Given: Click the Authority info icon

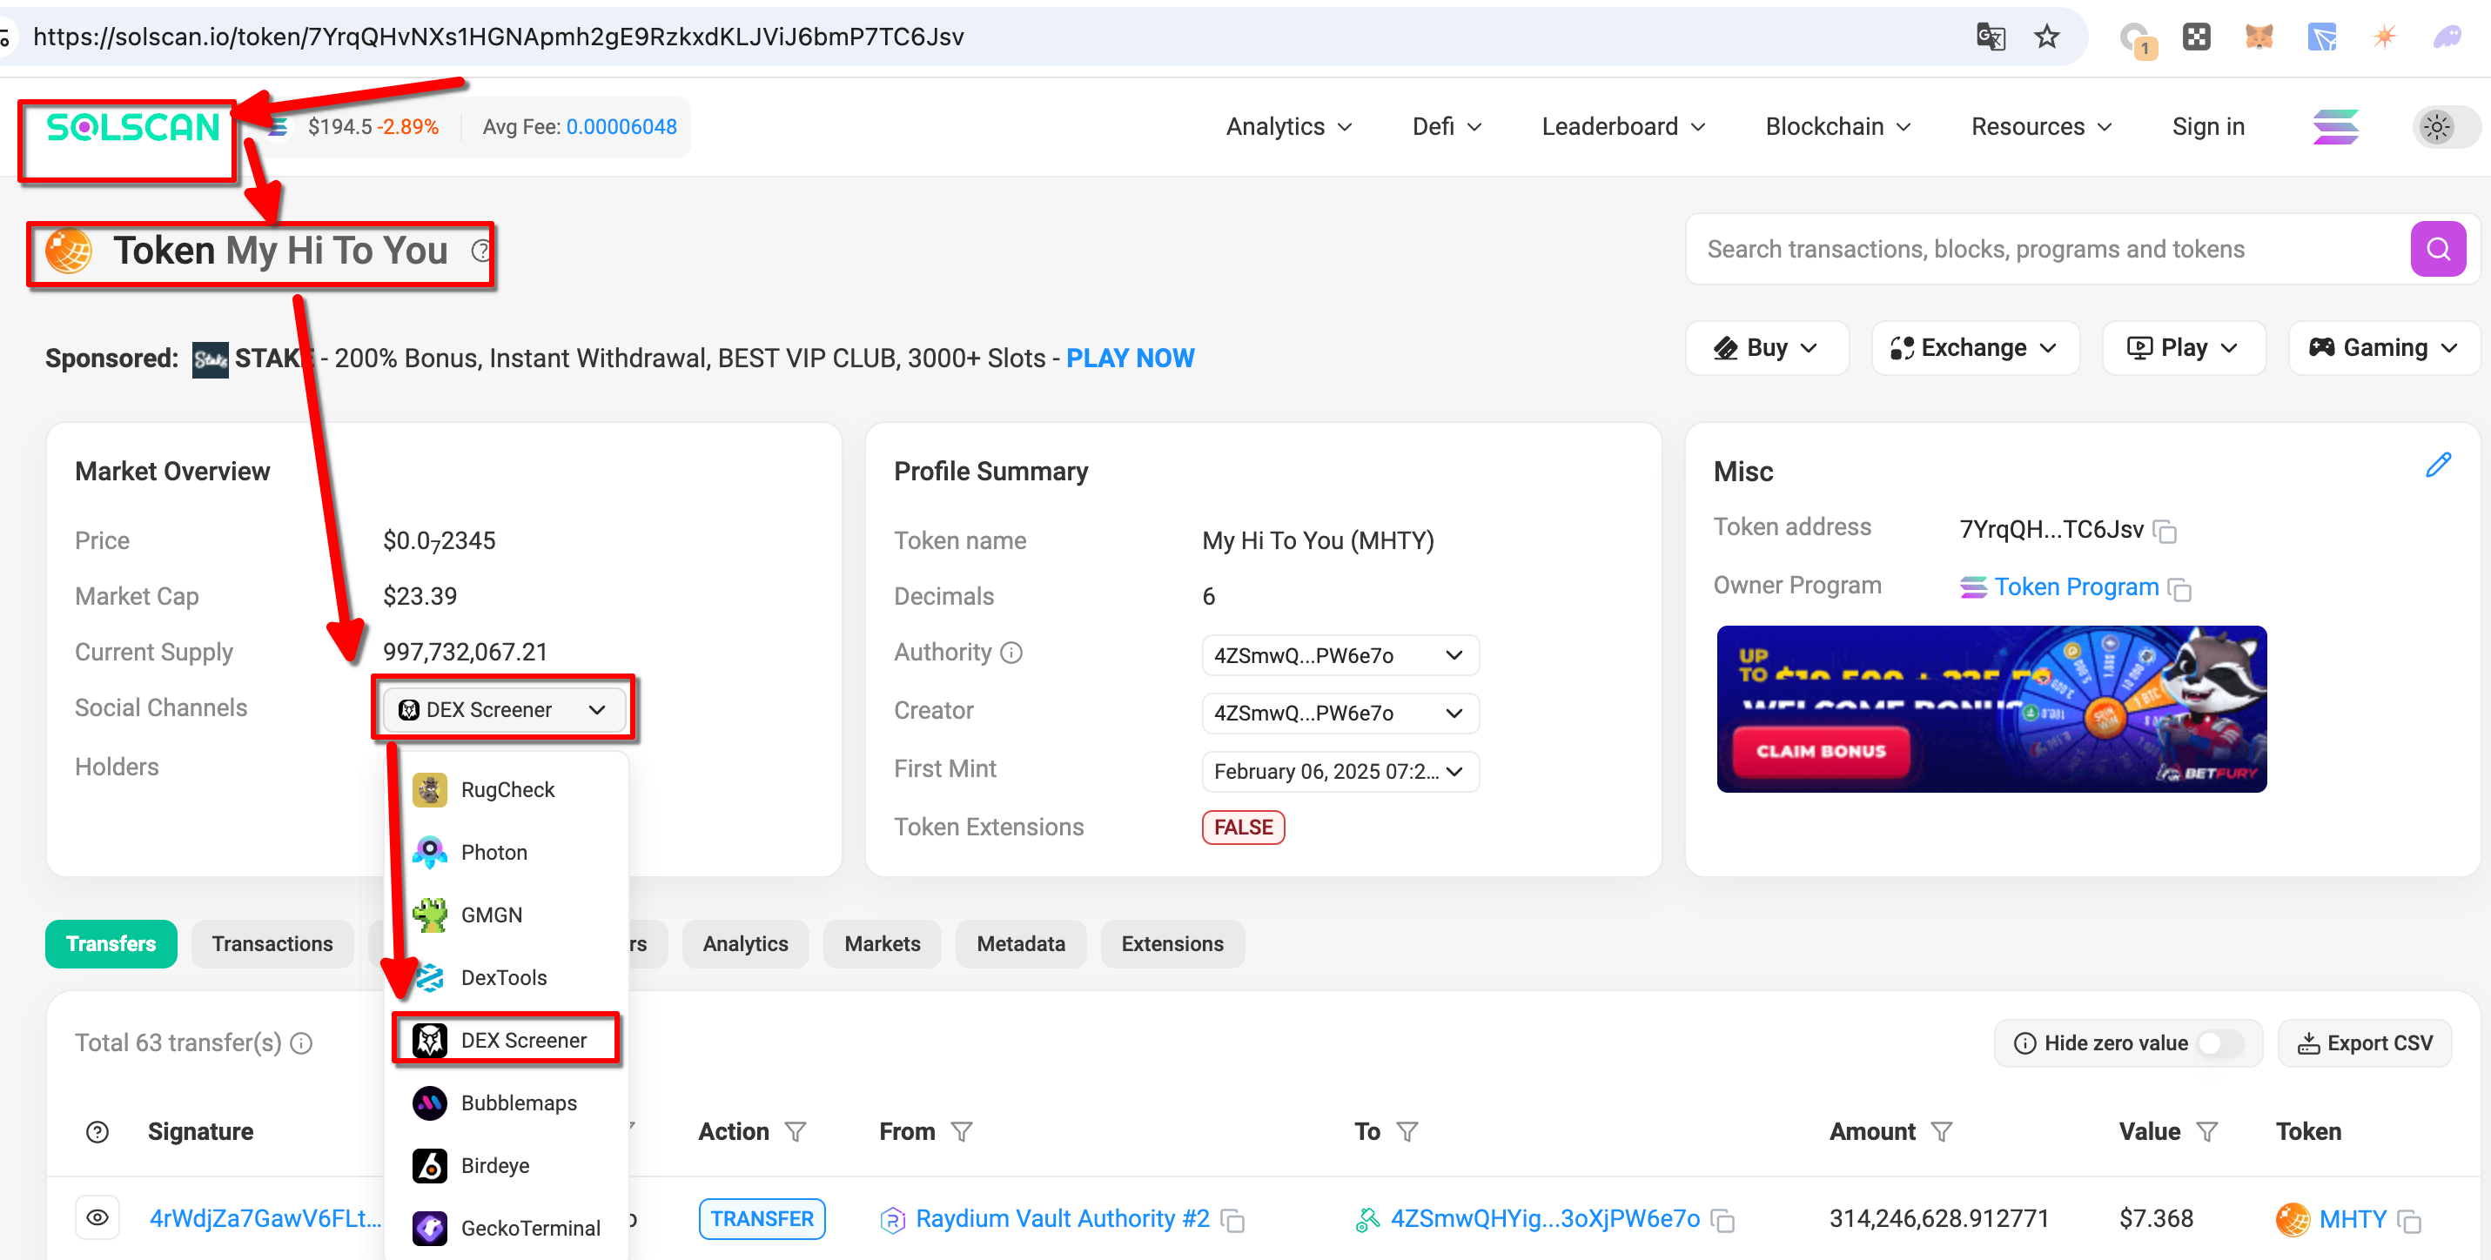Looking at the screenshot, I should (1011, 653).
